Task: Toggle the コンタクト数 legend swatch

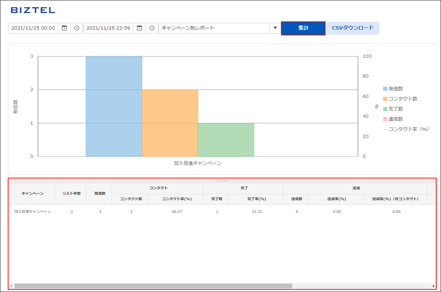Action: coord(385,99)
